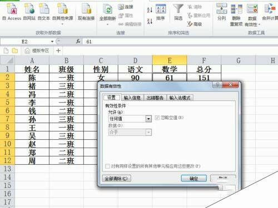Click 确定 button in dialog

point(193,179)
